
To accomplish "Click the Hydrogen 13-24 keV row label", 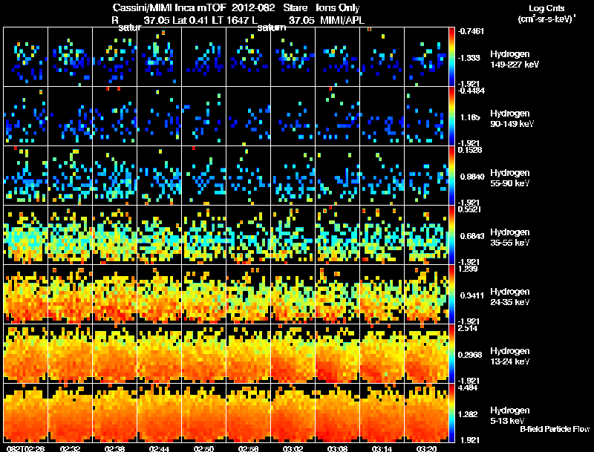I will coord(509,356).
